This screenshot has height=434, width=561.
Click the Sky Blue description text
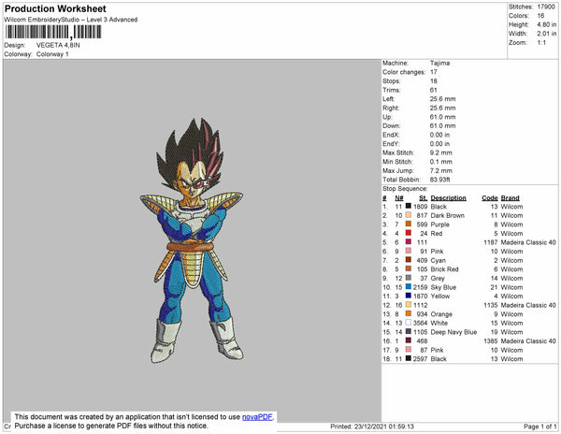[443, 287]
